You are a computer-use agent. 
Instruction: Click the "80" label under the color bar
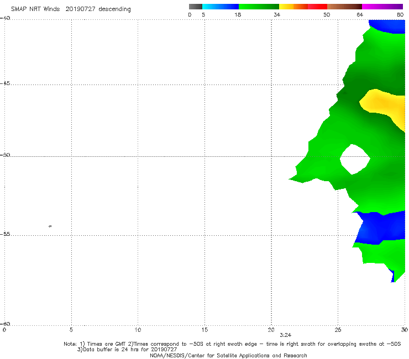(400, 14)
